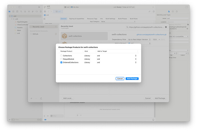Select AppDelegate file in navigator
Viewport: 197px width, 131px height.
point(22,22)
